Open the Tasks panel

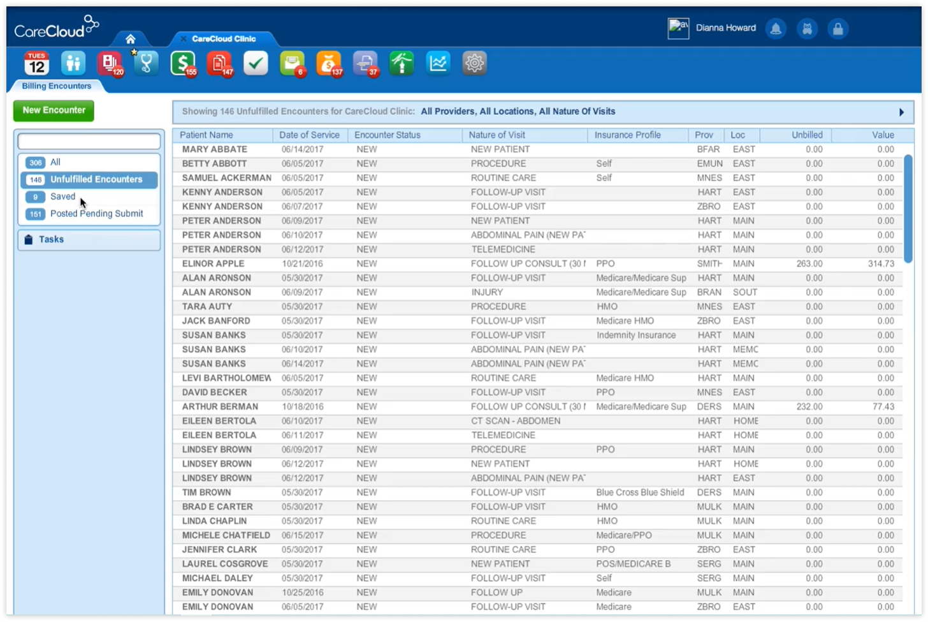pyautogui.click(x=89, y=240)
